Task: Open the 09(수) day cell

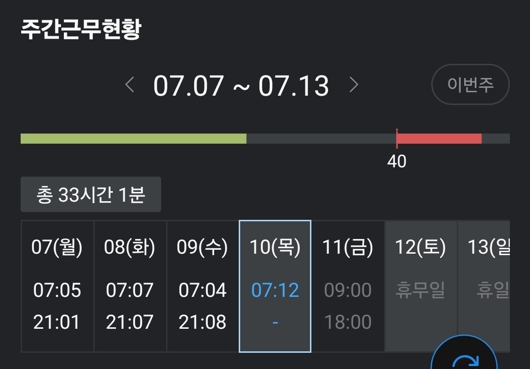Action: [202, 286]
